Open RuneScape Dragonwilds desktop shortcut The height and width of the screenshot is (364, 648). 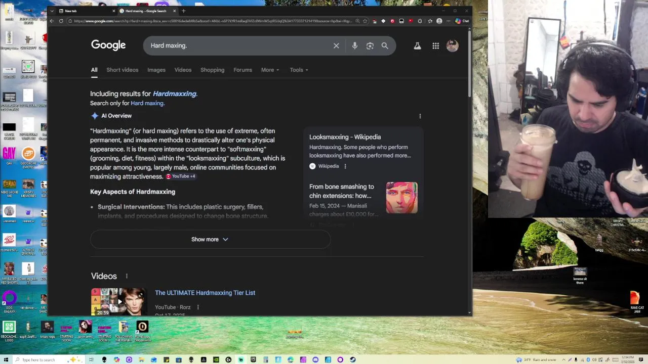(142, 331)
